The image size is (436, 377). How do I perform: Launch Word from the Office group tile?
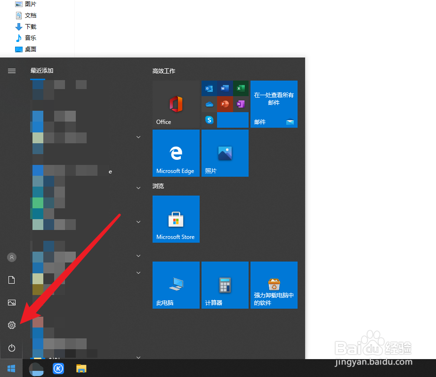(225, 89)
